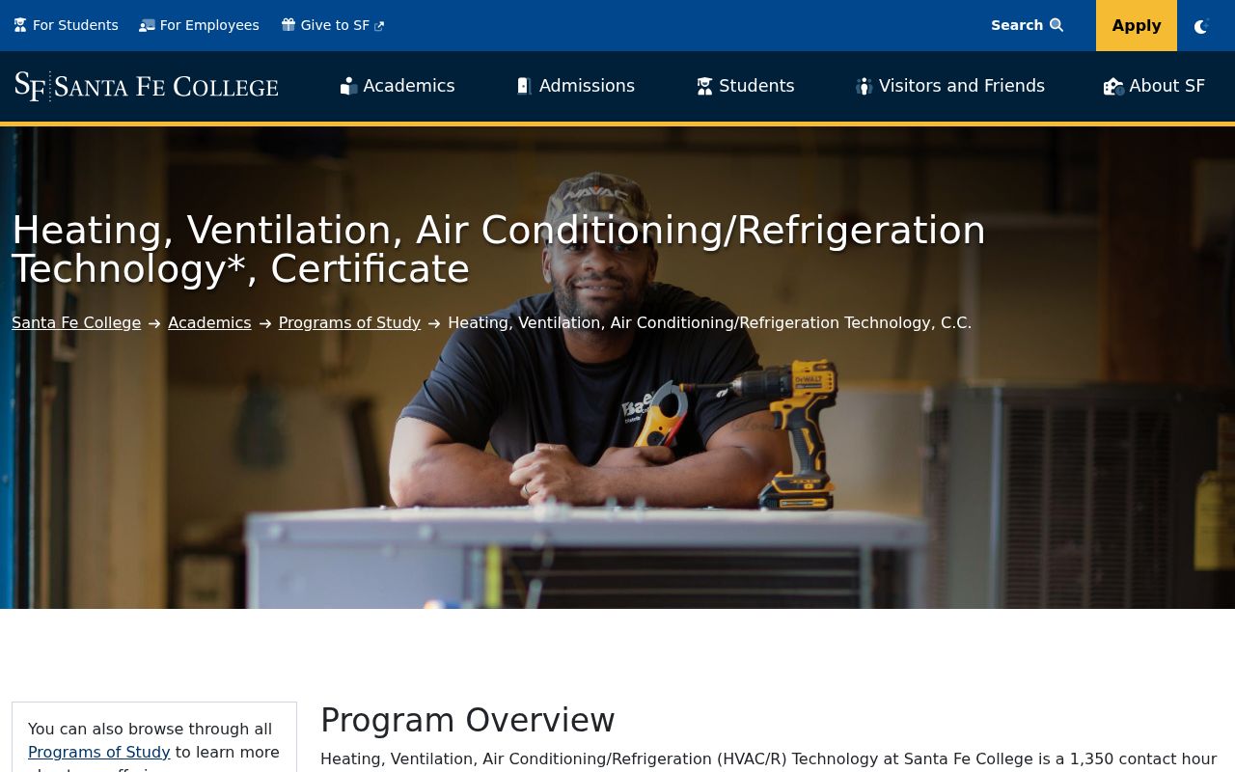This screenshot has width=1235, height=772.
Task: Follow the Academics breadcrumb link
Action: pyautogui.click(x=209, y=322)
